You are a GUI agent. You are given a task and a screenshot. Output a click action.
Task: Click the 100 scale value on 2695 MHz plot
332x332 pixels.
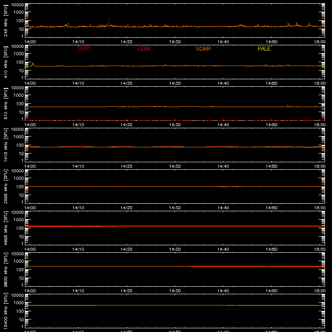(20, 187)
